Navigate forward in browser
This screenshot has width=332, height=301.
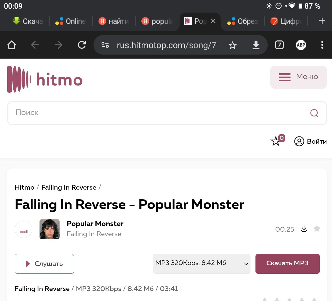click(58, 45)
